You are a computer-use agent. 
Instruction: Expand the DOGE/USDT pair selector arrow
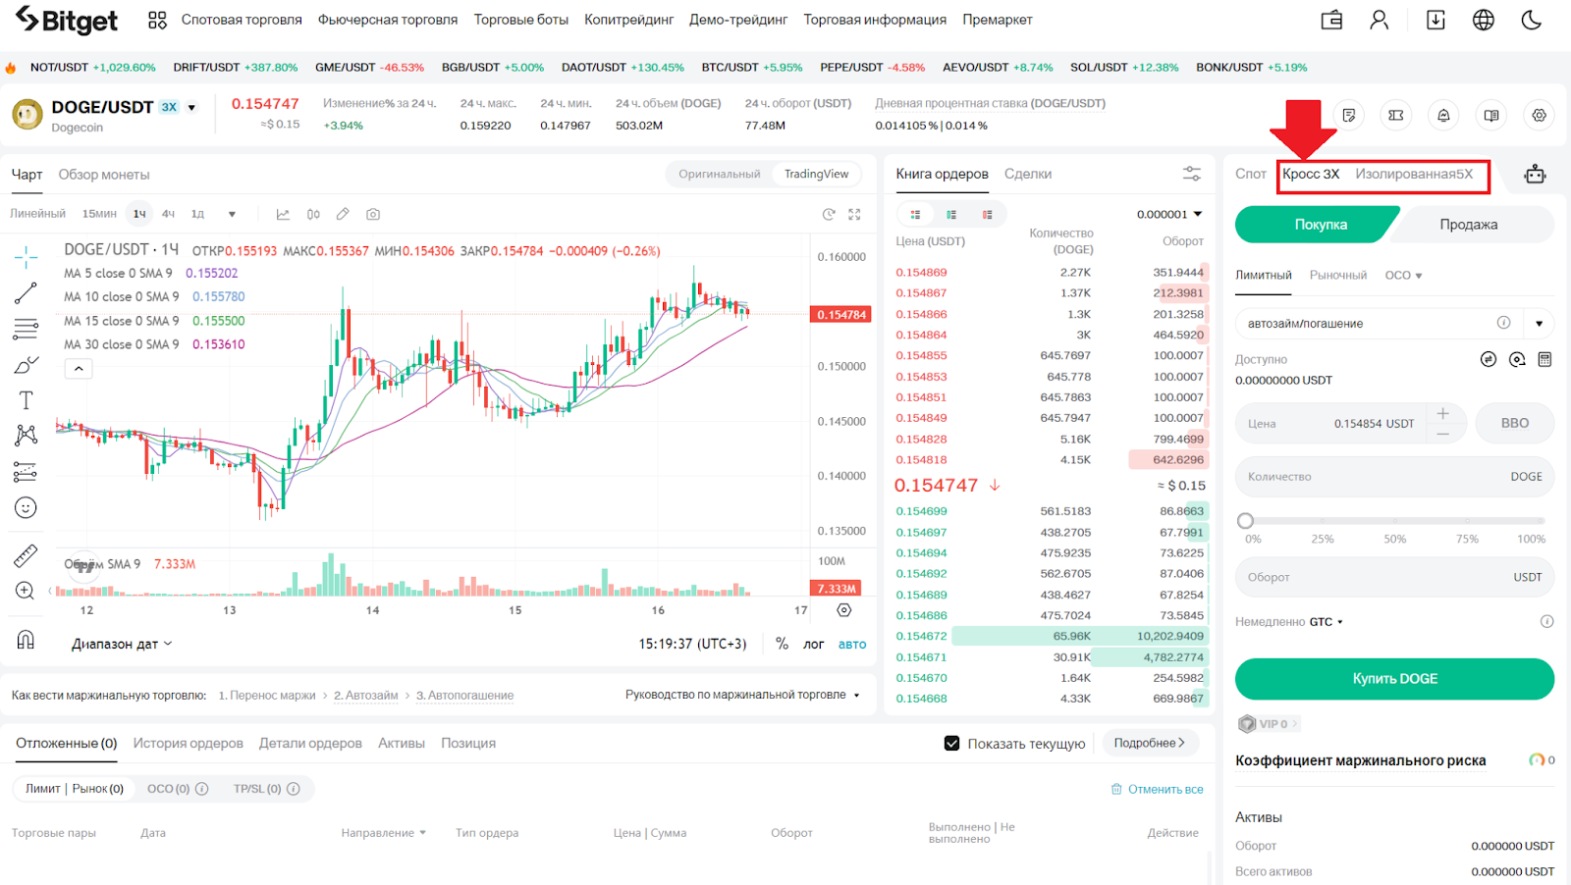(x=191, y=108)
